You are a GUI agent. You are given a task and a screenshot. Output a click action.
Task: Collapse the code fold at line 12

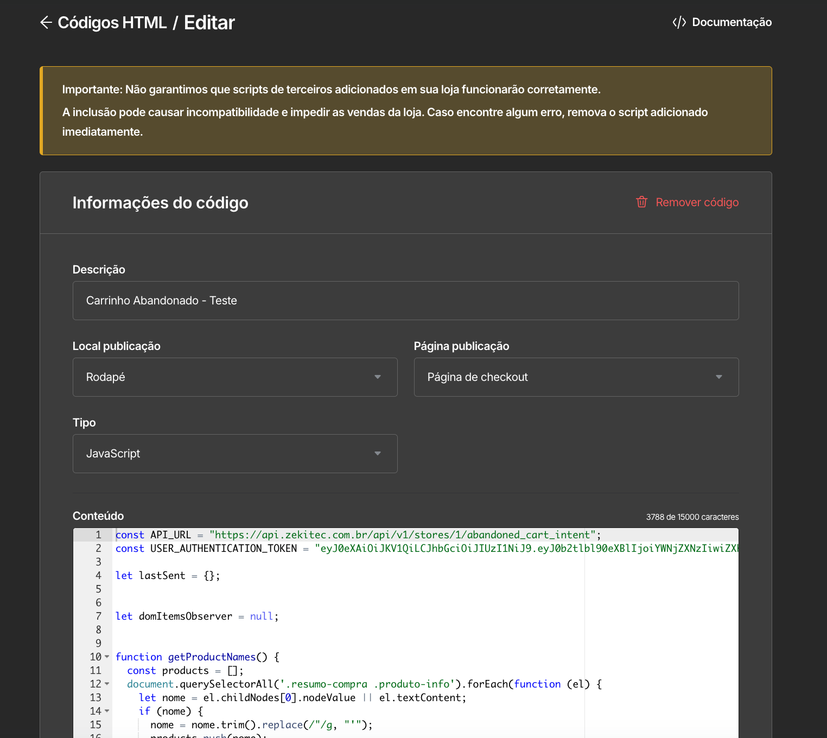[107, 684]
